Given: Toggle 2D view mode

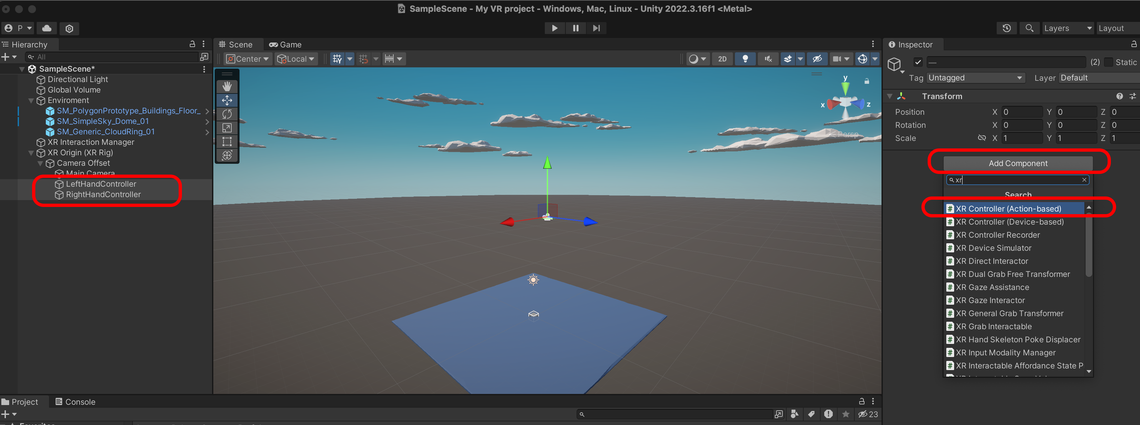Looking at the screenshot, I should pyautogui.click(x=722, y=59).
